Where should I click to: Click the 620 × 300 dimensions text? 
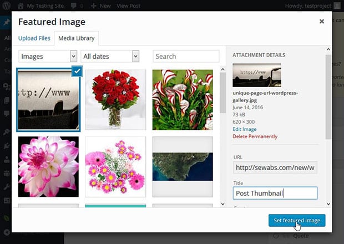click(x=244, y=121)
